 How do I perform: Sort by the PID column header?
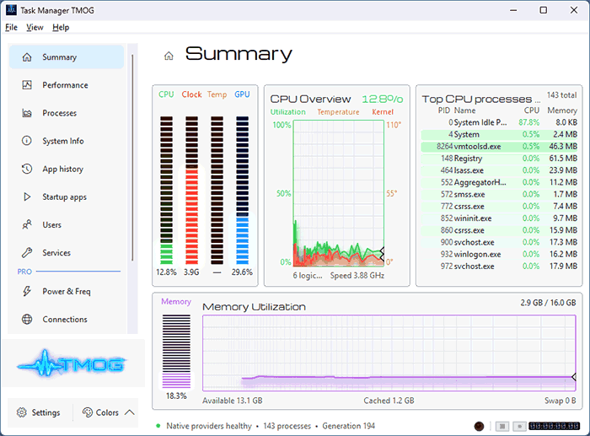point(444,110)
